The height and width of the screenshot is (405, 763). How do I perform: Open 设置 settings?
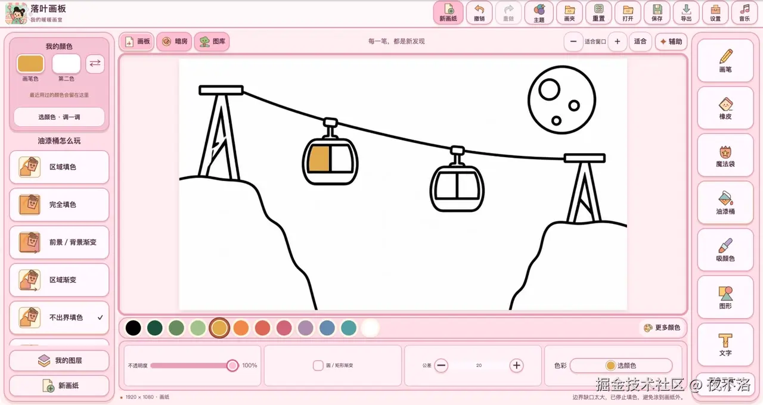[715, 13]
